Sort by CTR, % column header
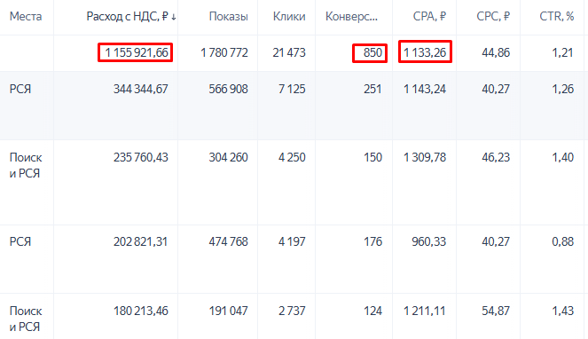Image resolution: width=588 pixels, height=339 pixels. point(556,17)
